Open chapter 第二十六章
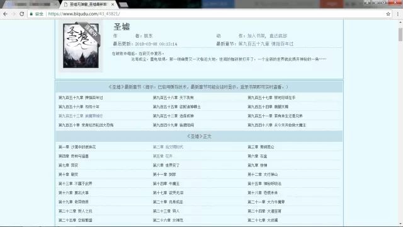The width and height of the screenshot is (403, 227). [x=168, y=220]
